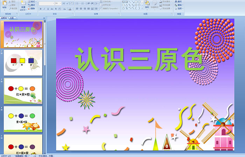The width and height of the screenshot is (245, 157).
Task: Expand the shapes gallery More arrow
Action: pyautogui.click(x=142, y=8)
